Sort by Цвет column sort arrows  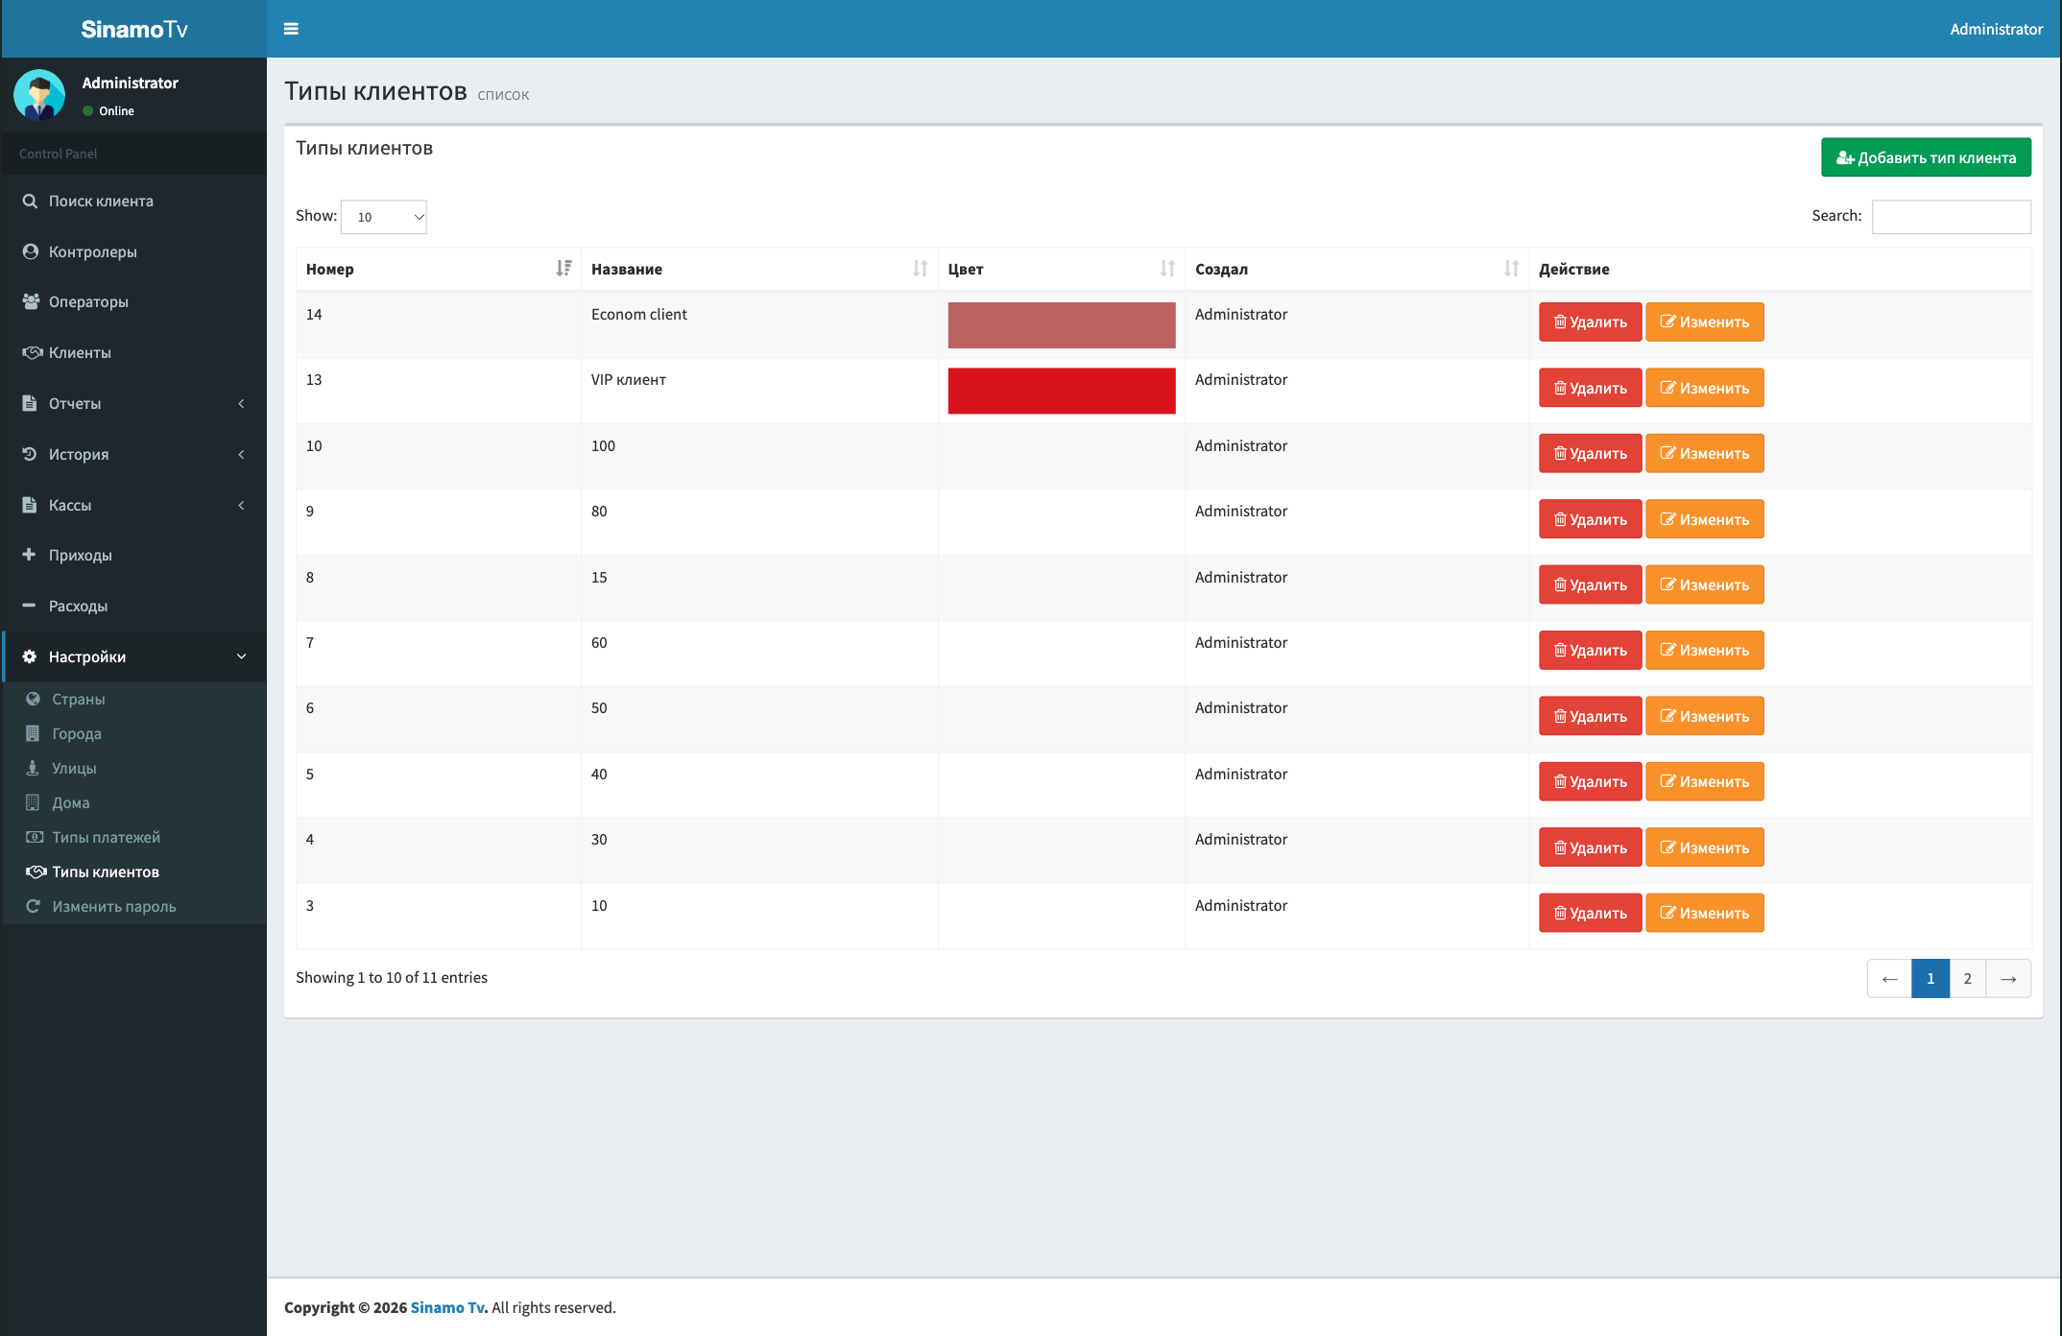(x=1167, y=269)
